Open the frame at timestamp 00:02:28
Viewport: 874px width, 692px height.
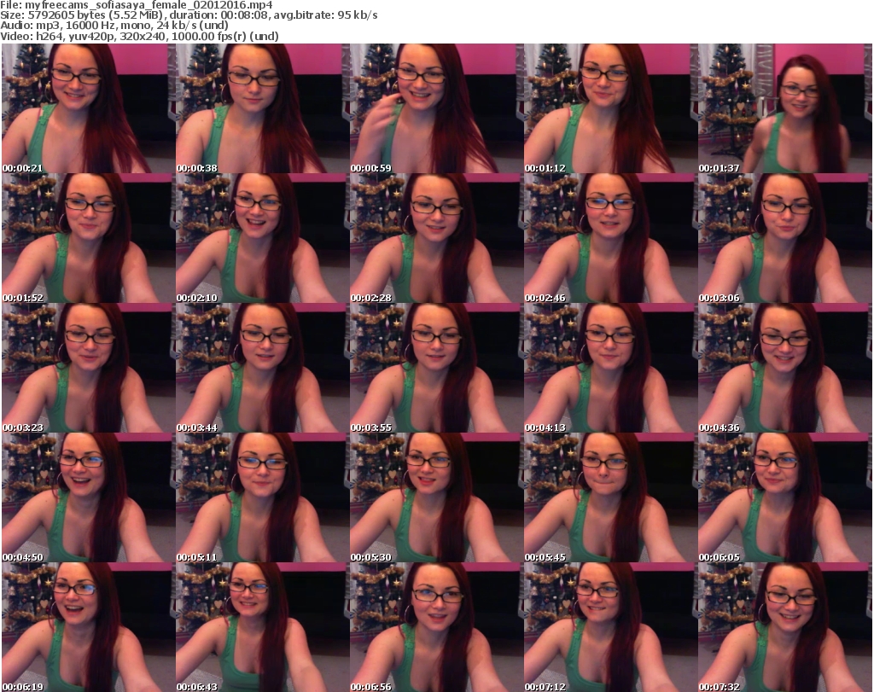tap(436, 238)
